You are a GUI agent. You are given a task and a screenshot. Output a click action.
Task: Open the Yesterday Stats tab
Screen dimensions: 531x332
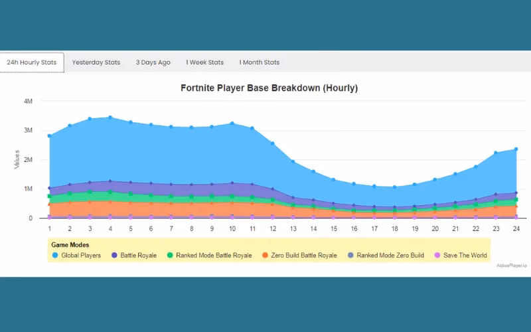click(x=96, y=62)
